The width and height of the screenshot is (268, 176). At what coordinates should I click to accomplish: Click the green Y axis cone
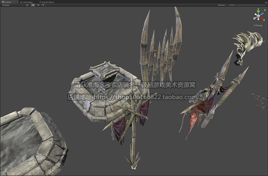[x=258, y=12]
